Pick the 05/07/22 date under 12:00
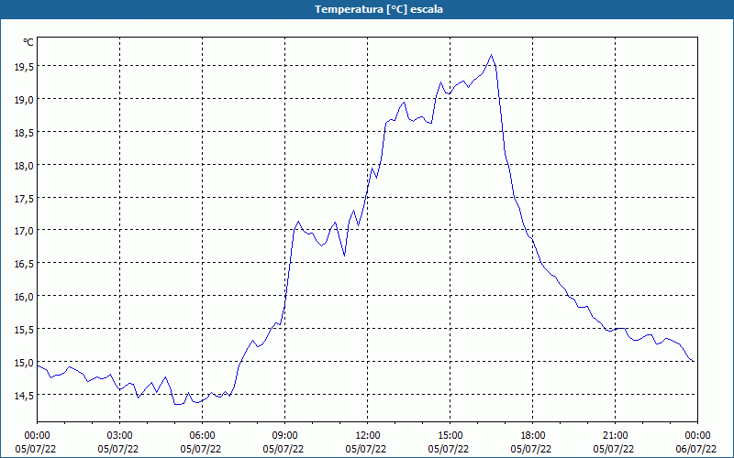The width and height of the screenshot is (734, 458). point(368,449)
